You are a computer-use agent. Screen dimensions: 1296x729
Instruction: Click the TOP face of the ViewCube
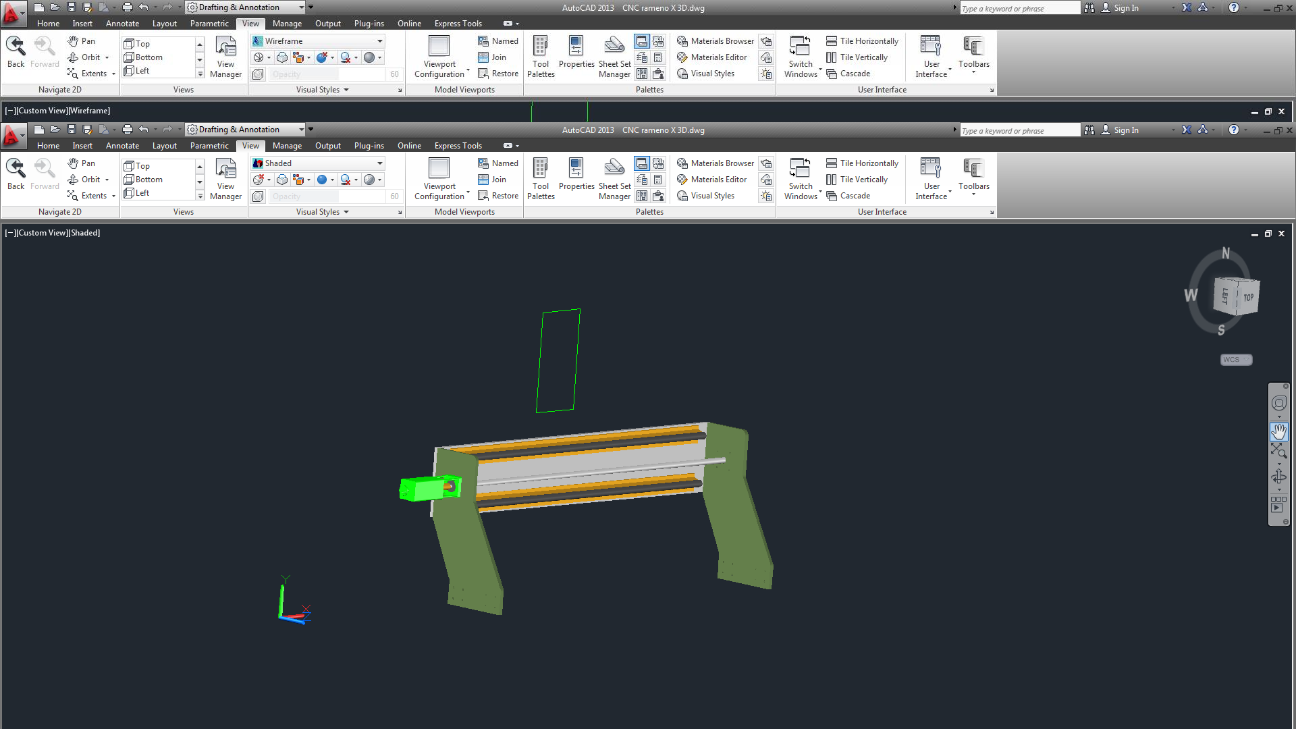click(x=1248, y=298)
